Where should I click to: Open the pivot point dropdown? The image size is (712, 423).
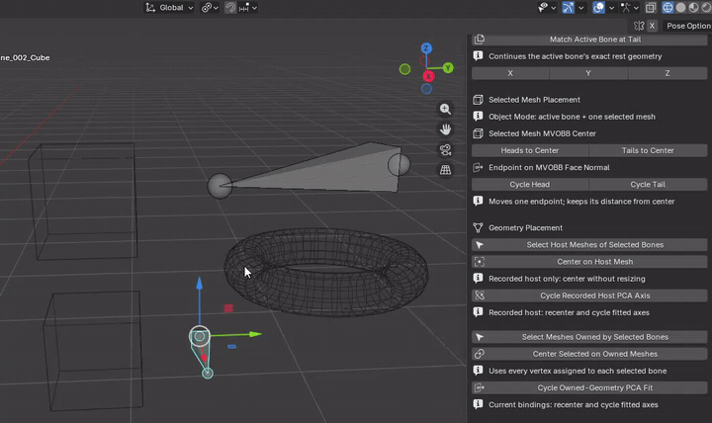(210, 8)
